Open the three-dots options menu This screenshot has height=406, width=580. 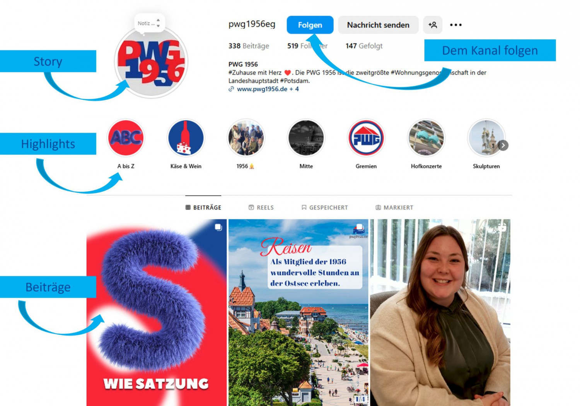pyautogui.click(x=456, y=25)
